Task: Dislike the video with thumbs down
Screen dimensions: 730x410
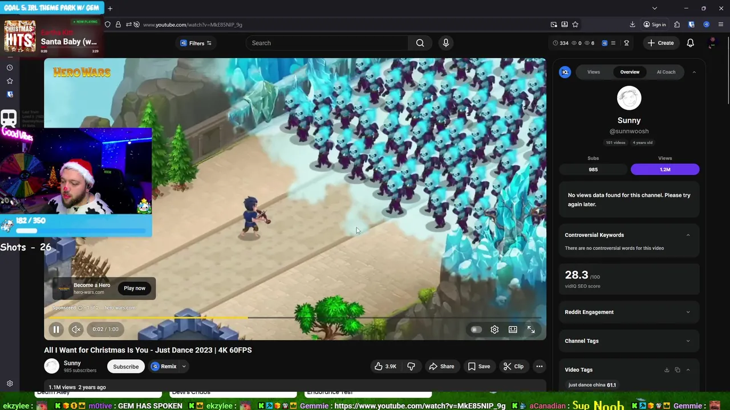Action: [411, 367]
